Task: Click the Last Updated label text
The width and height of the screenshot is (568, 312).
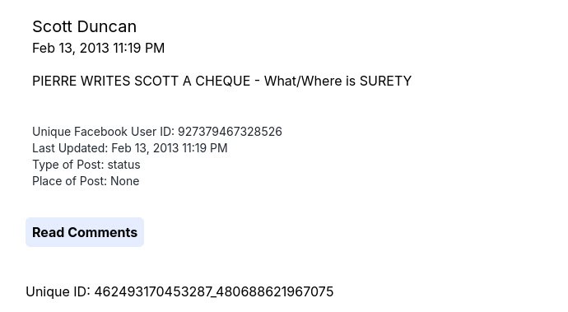Action: point(70,148)
